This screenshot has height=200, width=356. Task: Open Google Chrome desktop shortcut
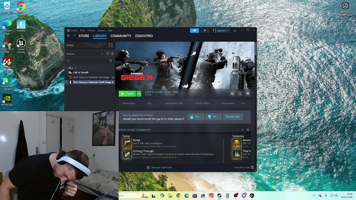21,9
